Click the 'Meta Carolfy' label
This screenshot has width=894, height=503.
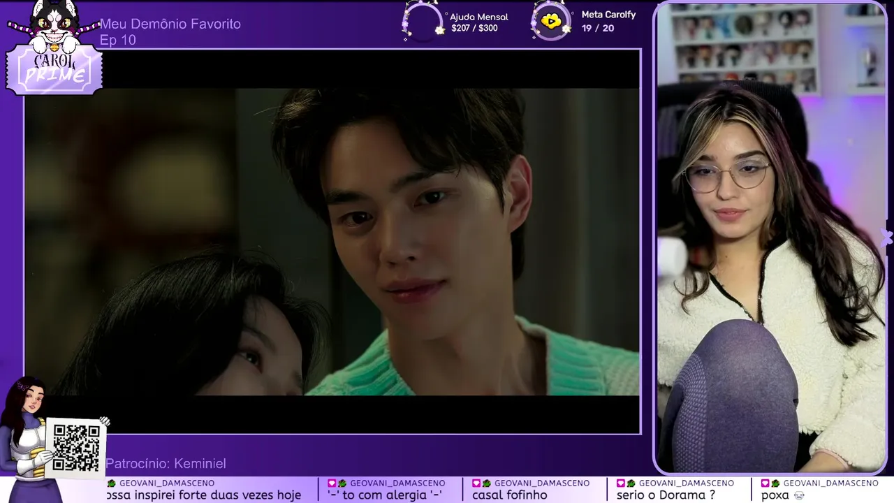point(608,15)
